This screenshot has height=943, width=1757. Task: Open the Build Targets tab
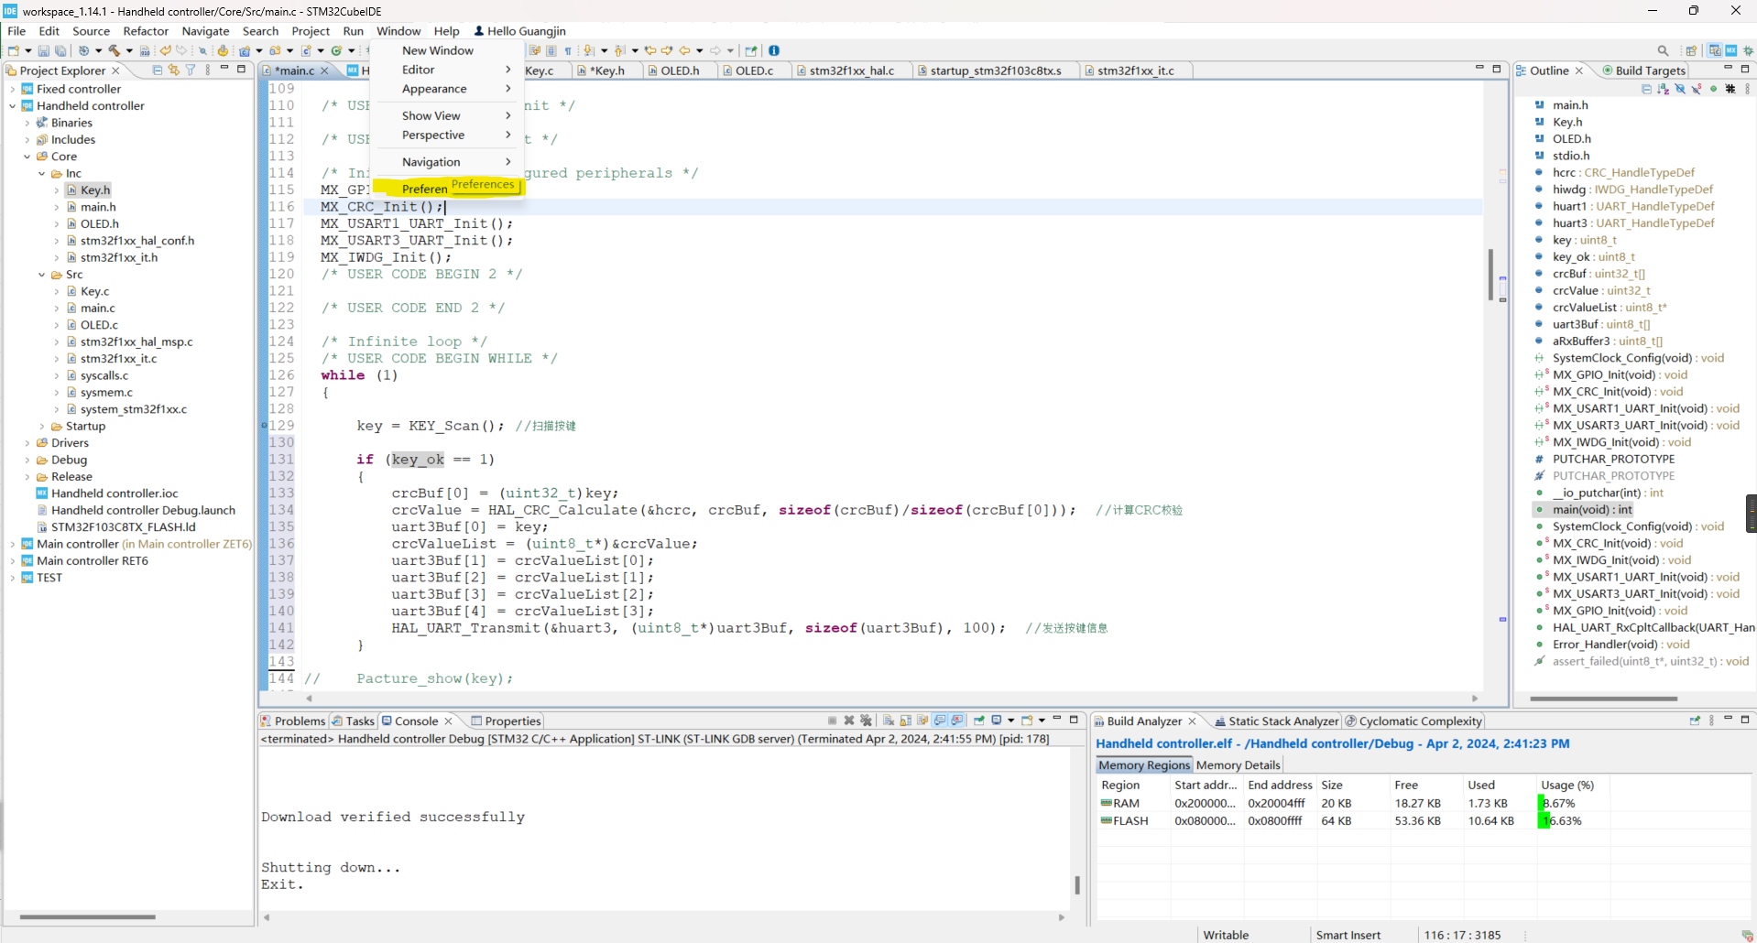click(x=1643, y=70)
